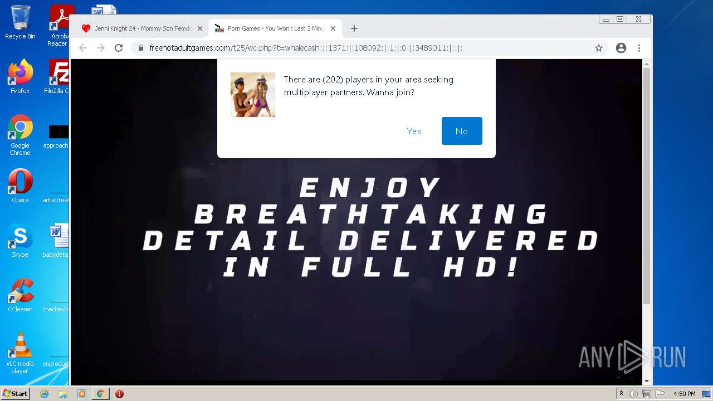Click popup game thumbnail image
The image size is (713, 401).
(253, 95)
